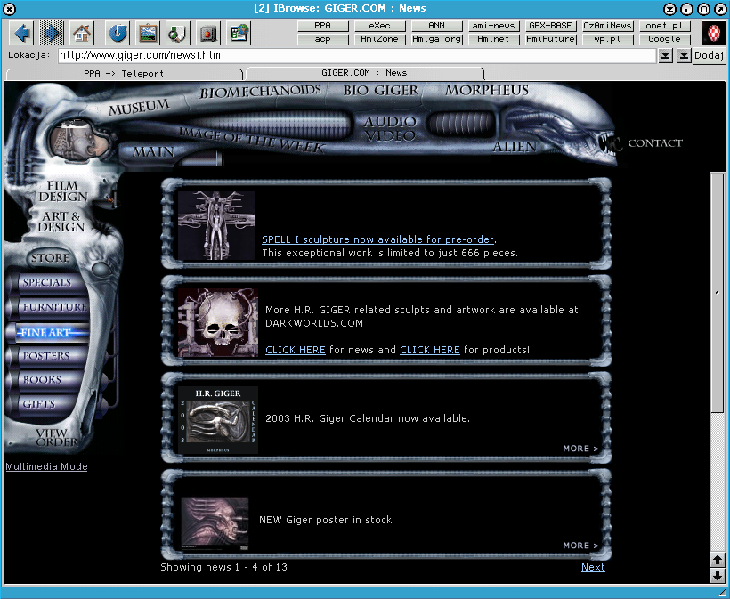
Task: Click the globe and document toolbar icon
Action: click(x=239, y=33)
